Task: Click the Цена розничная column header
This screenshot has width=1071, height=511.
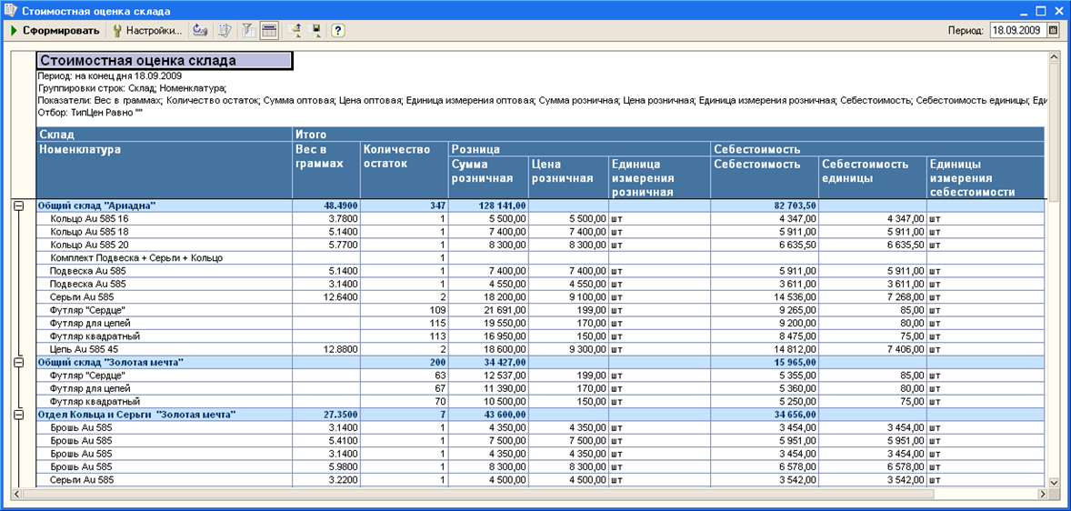Action: [x=568, y=177]
